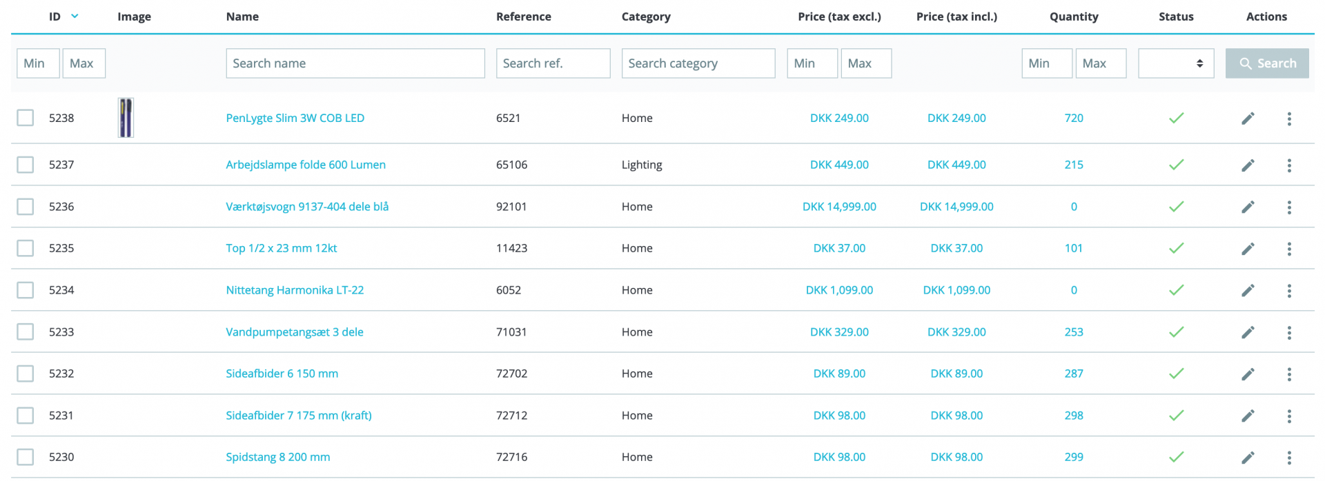Toggle status checkmark for Arbejdslampe folde 600 Lumen
The image size is (1325, 481).
coord(1176,165)
